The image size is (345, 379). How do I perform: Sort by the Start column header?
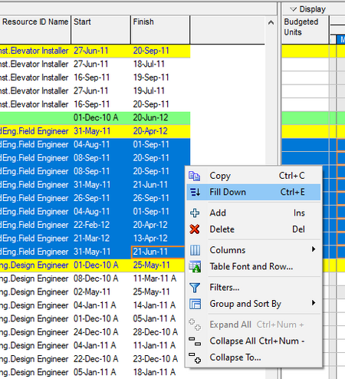(x=101, y=29)
